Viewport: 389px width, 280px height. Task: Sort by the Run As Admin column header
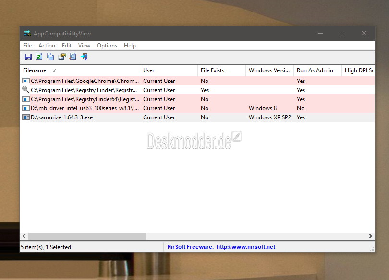[x=317, y=70]
